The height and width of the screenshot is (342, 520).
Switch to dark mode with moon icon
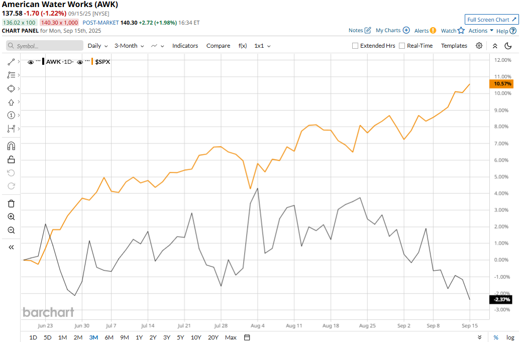click(508, 46)
